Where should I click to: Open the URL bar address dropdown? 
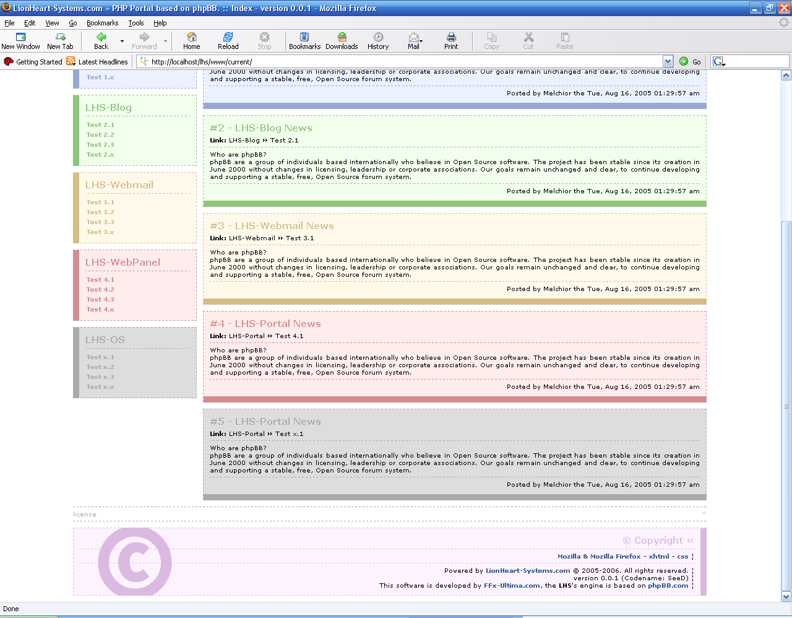point(668,61)
